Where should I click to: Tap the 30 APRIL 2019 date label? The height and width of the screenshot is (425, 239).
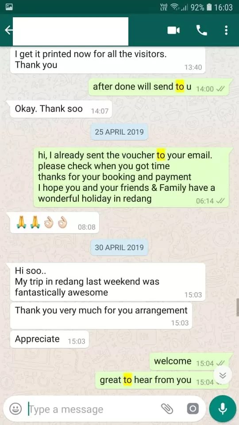119,247
